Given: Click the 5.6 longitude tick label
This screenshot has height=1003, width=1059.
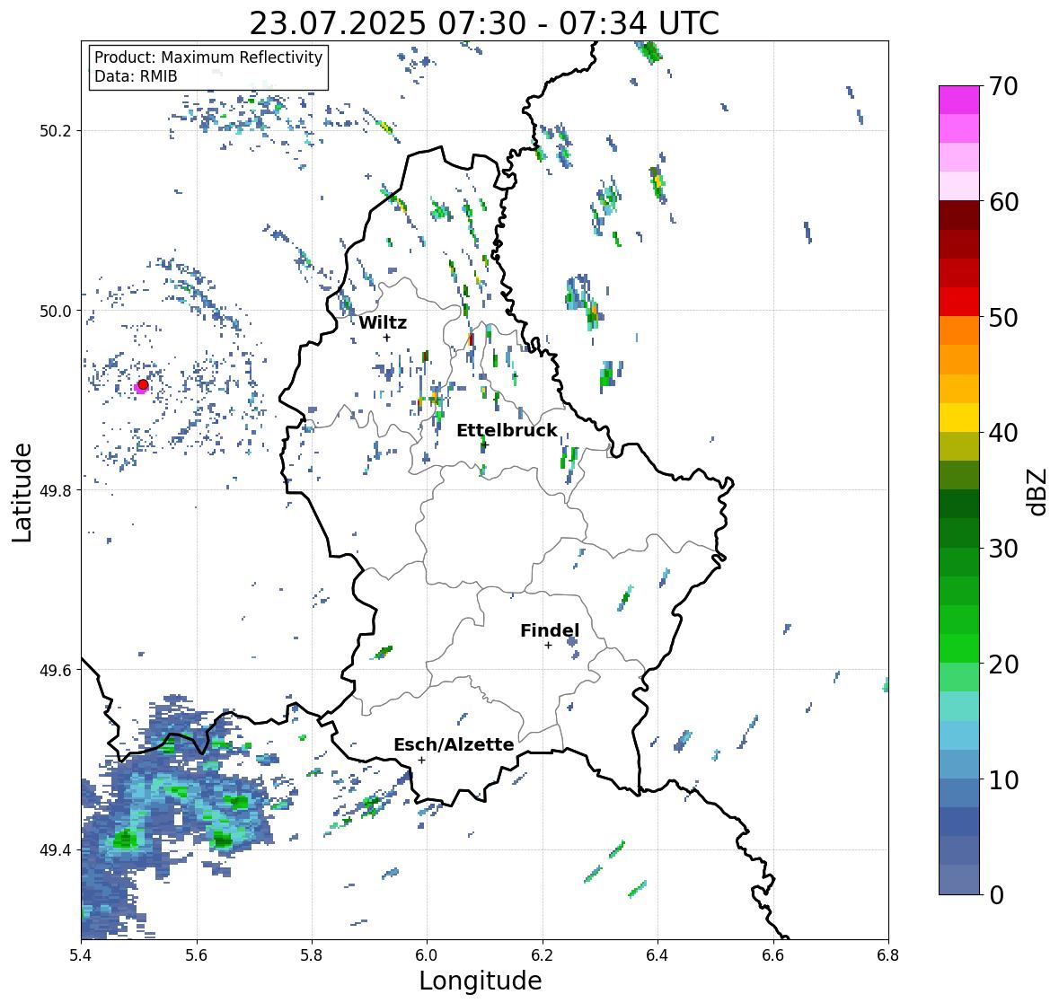Looking at the screenshot, I should pos(197,955).
